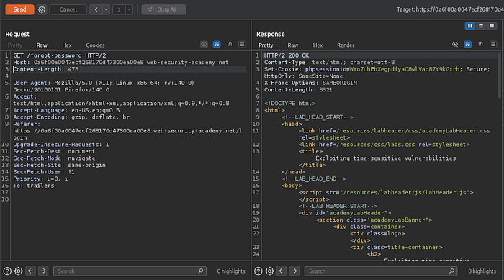Jump to previous search match in Request
Image resolution: width=504 pixels, height=280 pixels.
pyautogui.click(x=30, y=271)
